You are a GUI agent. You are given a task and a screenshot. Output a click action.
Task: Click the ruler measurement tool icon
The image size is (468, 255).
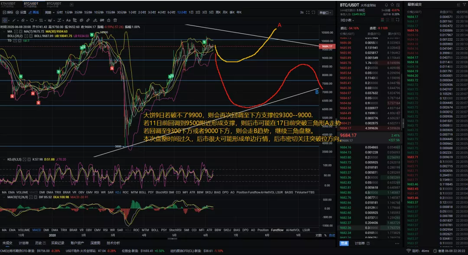tap(88, 20)
